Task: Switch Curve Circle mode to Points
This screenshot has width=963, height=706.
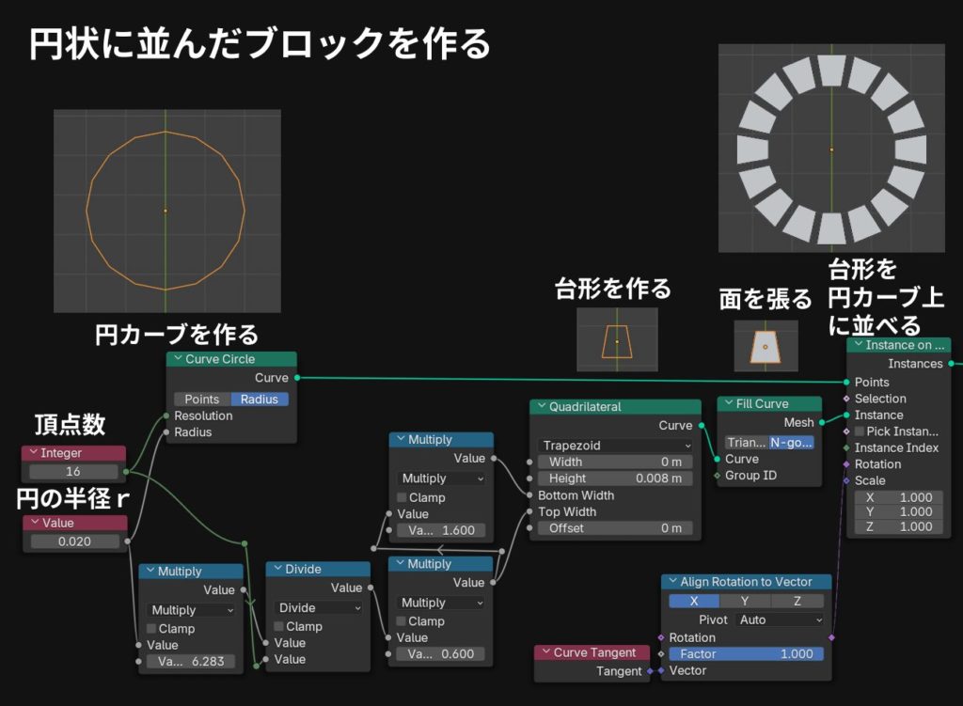Action: 201,400
